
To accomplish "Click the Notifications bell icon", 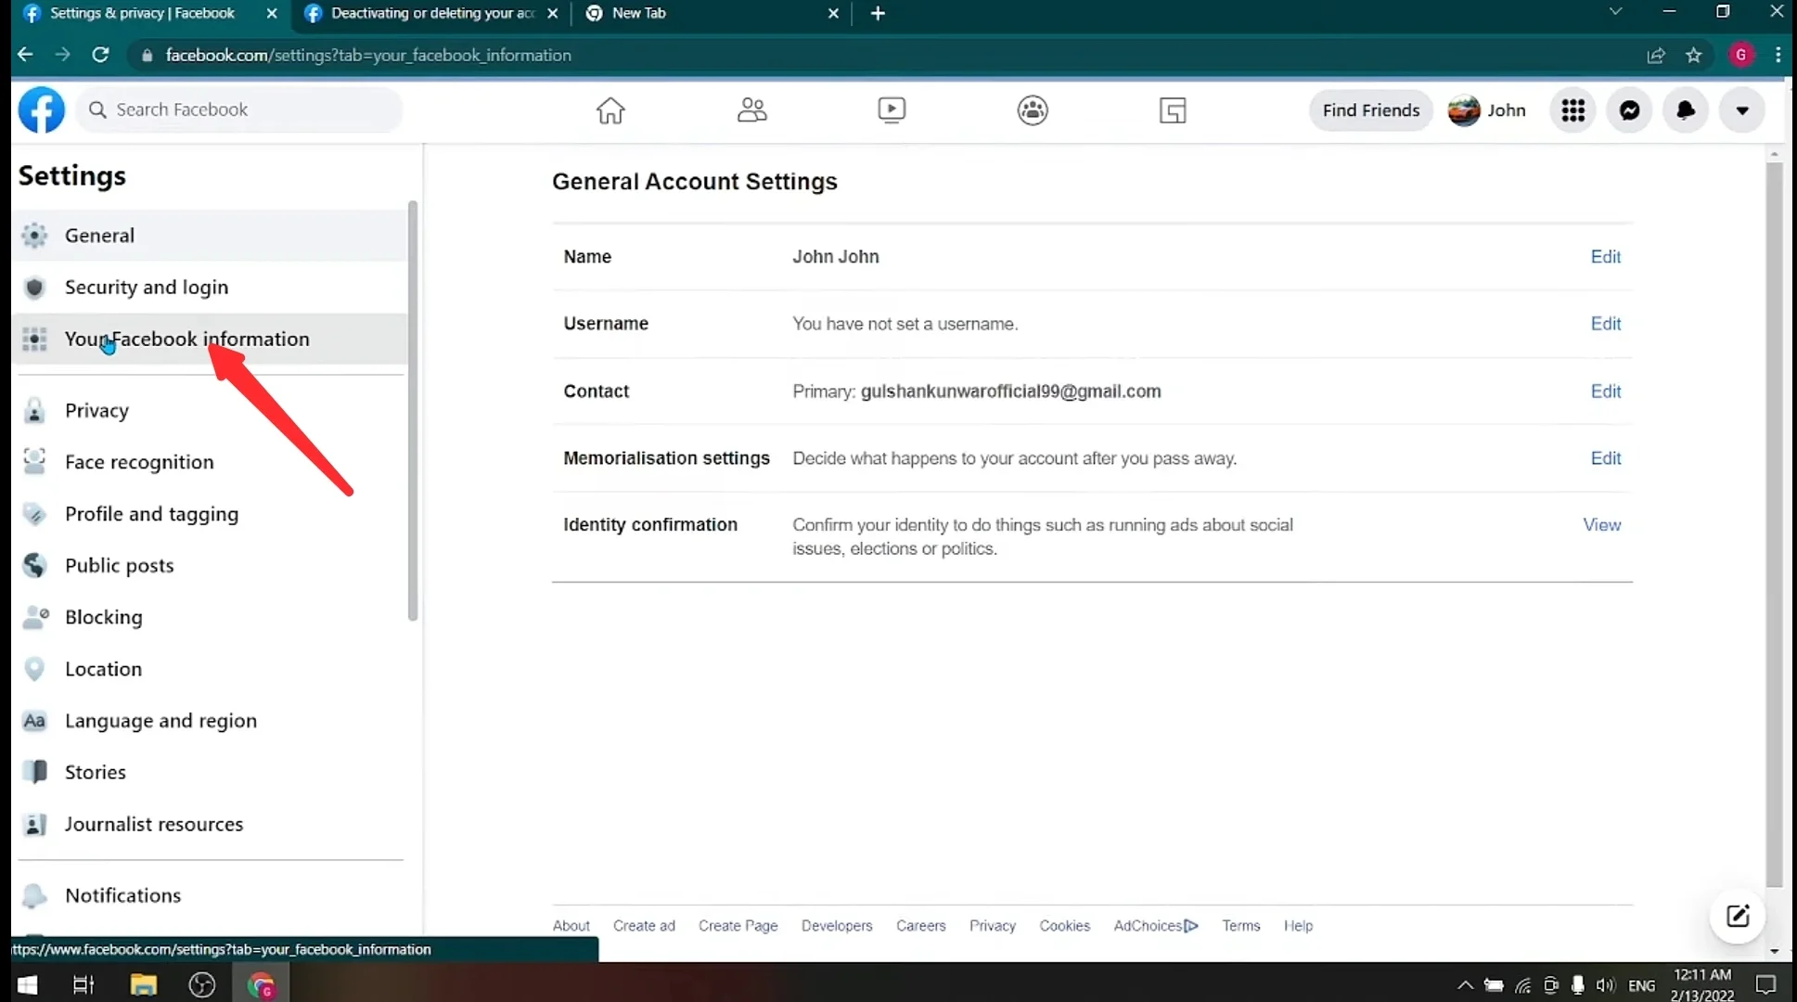I will point(1685,109).
